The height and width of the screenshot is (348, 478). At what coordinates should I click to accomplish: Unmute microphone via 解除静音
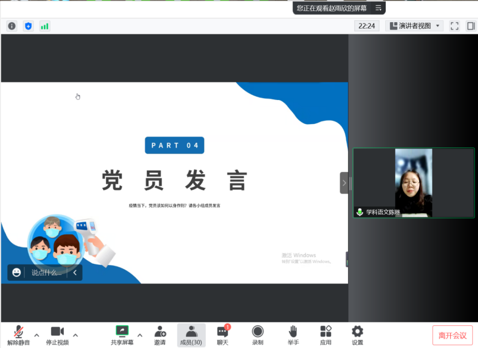pos(19,335)
